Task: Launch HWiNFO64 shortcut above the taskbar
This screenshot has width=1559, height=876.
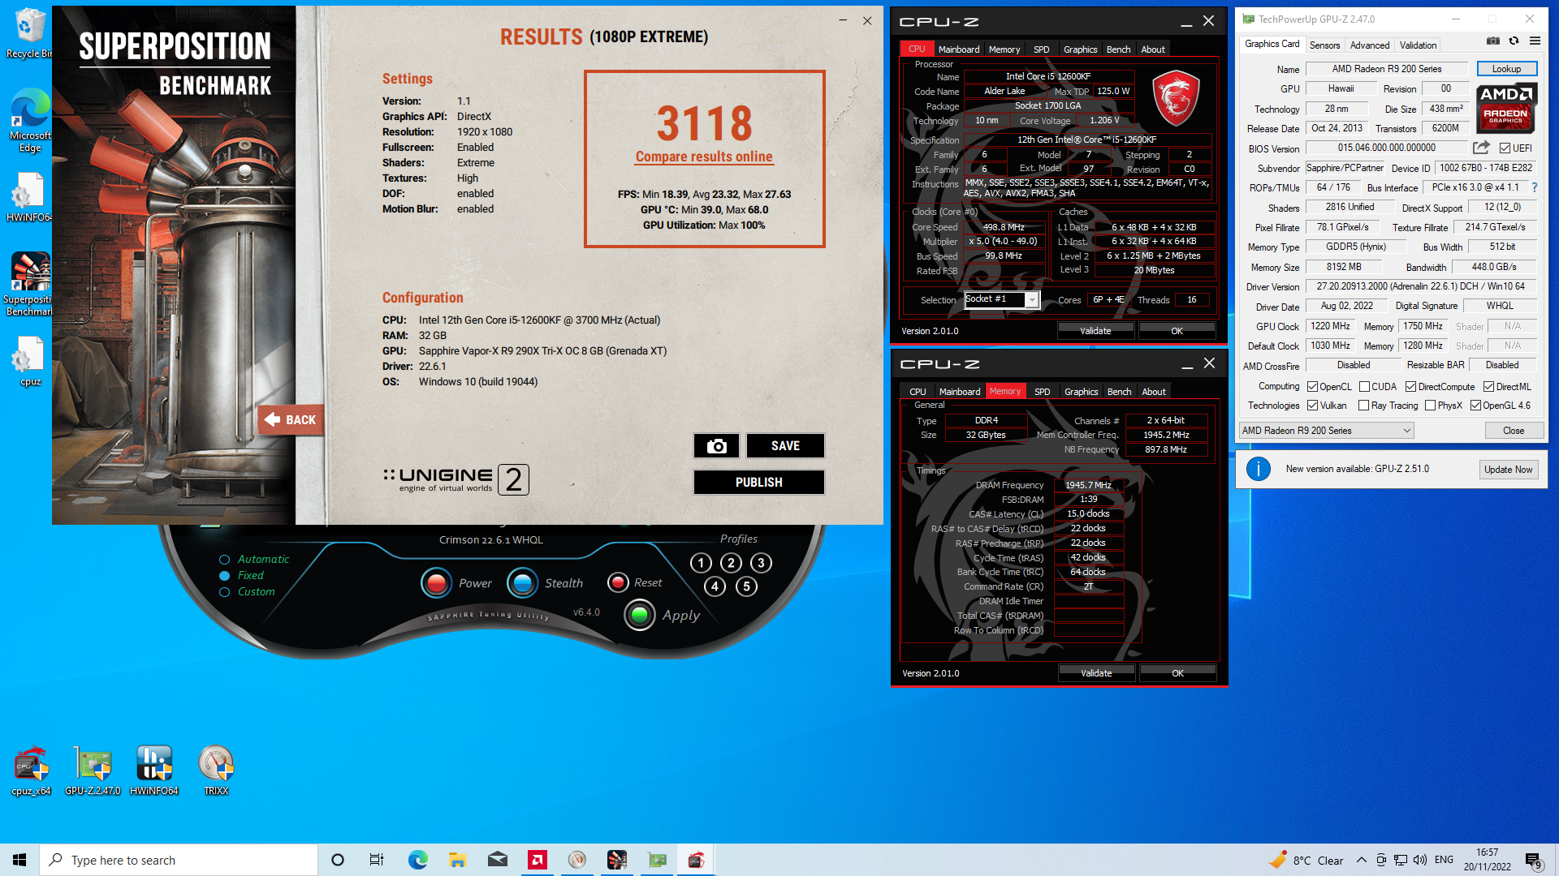Action: [x=154, y=771]
